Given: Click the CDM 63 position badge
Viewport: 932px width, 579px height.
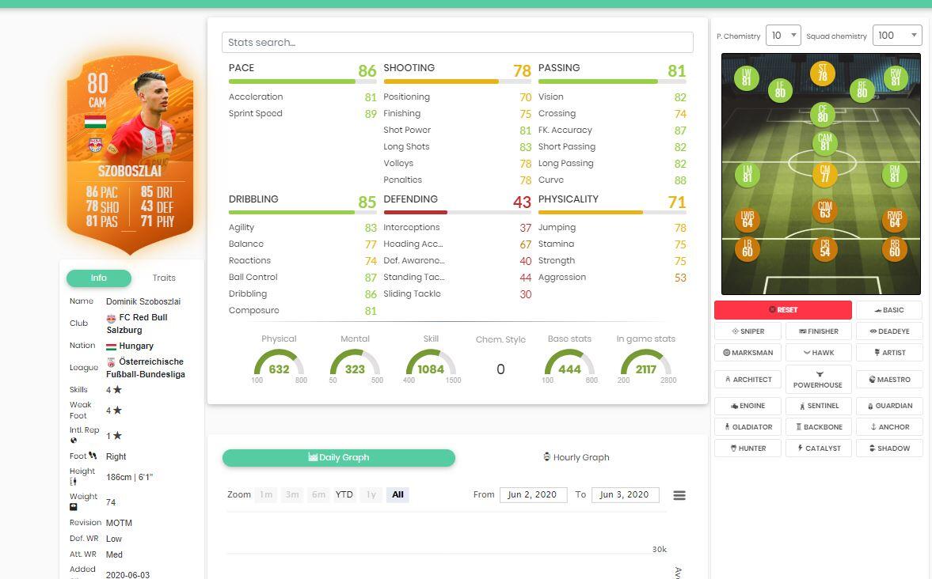Looking at the screenshot, I should (x=824, y=210).
